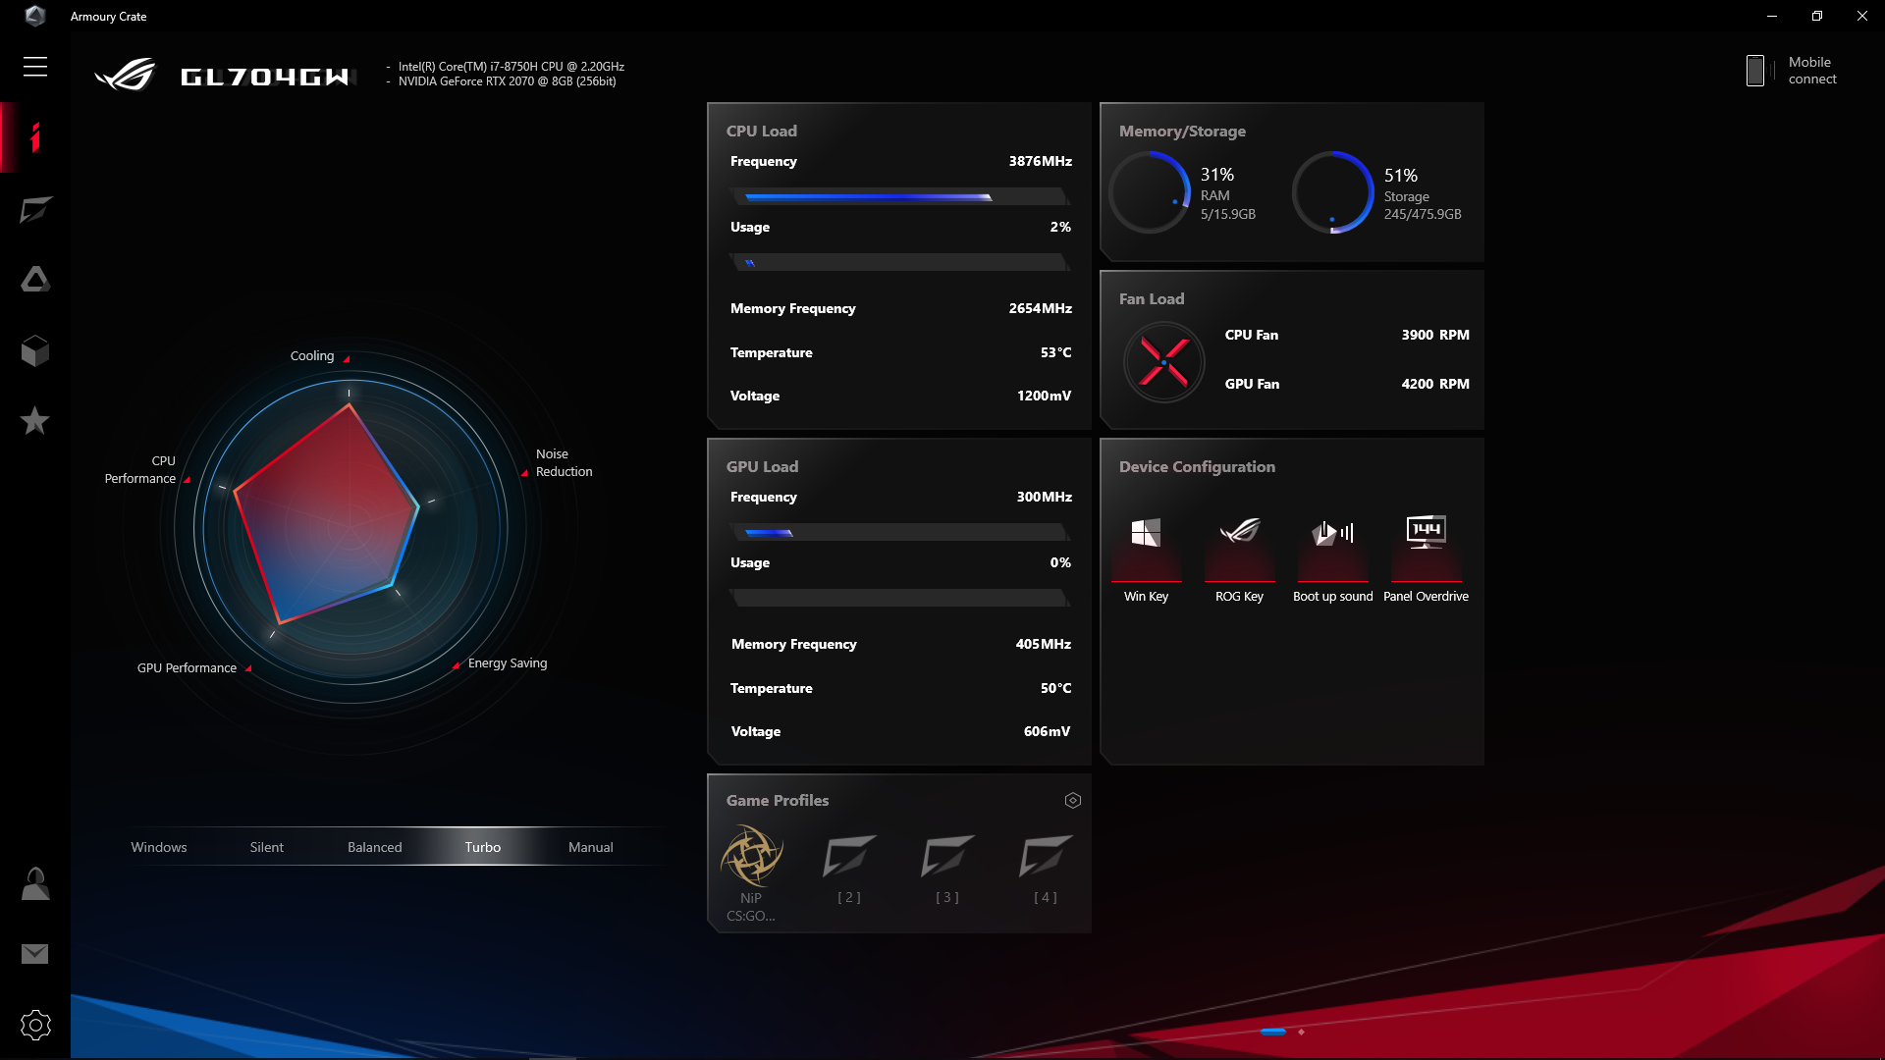Select empty game profile slot [3]

(947, 869)
